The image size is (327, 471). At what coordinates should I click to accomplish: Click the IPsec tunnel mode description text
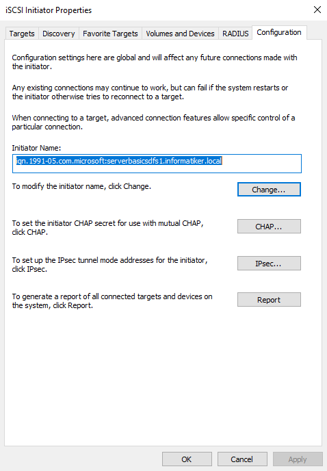click(x=110, y=264)
